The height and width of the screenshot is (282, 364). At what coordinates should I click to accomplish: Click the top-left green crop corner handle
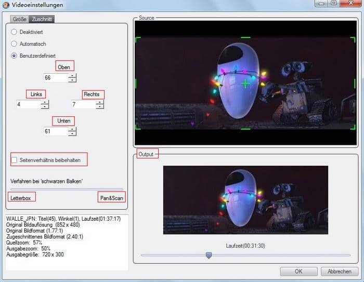coord(138,39)
